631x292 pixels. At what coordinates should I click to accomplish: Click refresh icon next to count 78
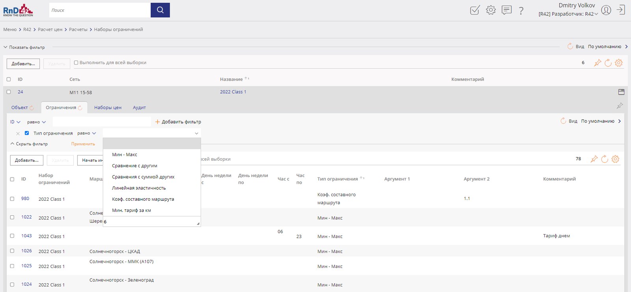click(605, 159)
